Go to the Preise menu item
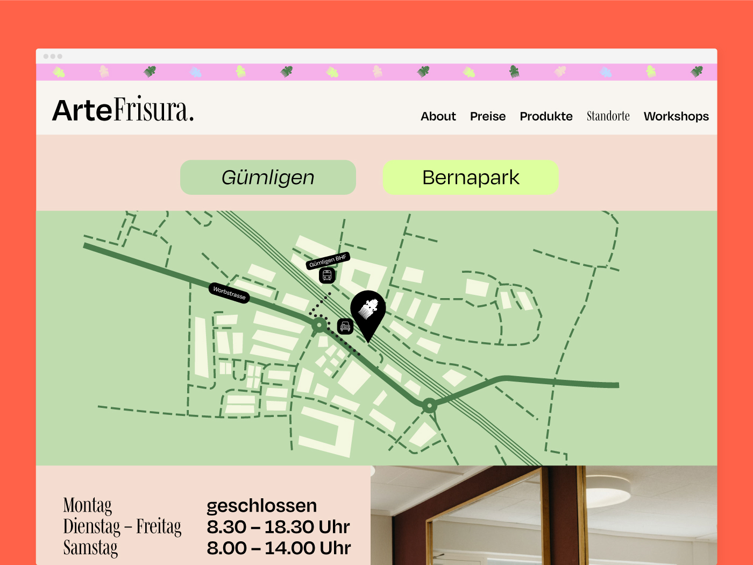This screenshot has width=753, height=565. 487,116
